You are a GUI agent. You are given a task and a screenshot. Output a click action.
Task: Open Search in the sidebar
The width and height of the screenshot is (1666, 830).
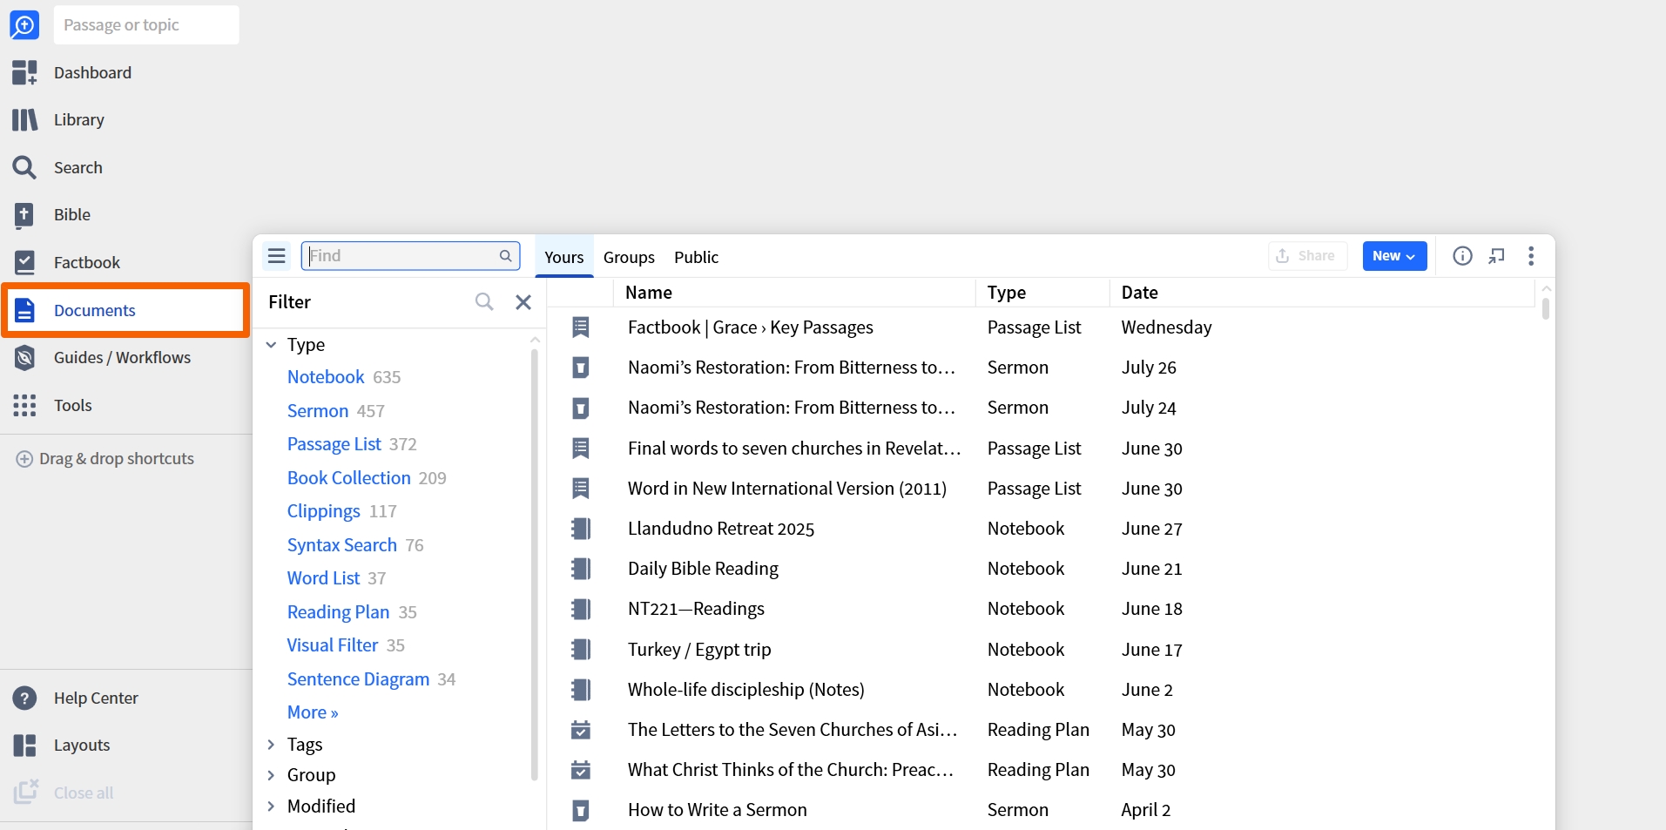[x=78, y=167]
